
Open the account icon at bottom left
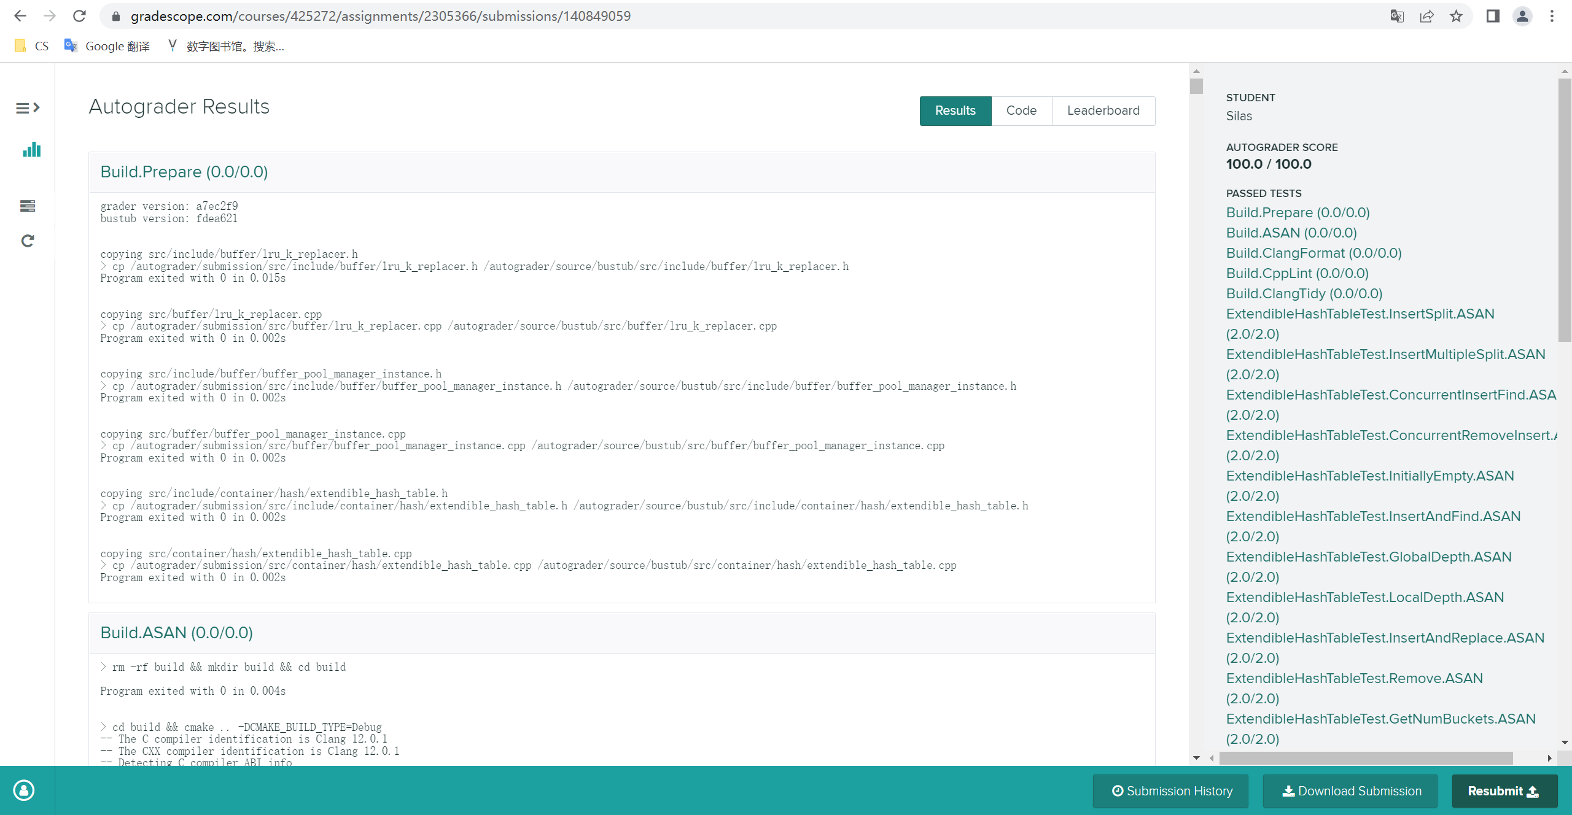(23, 790)
